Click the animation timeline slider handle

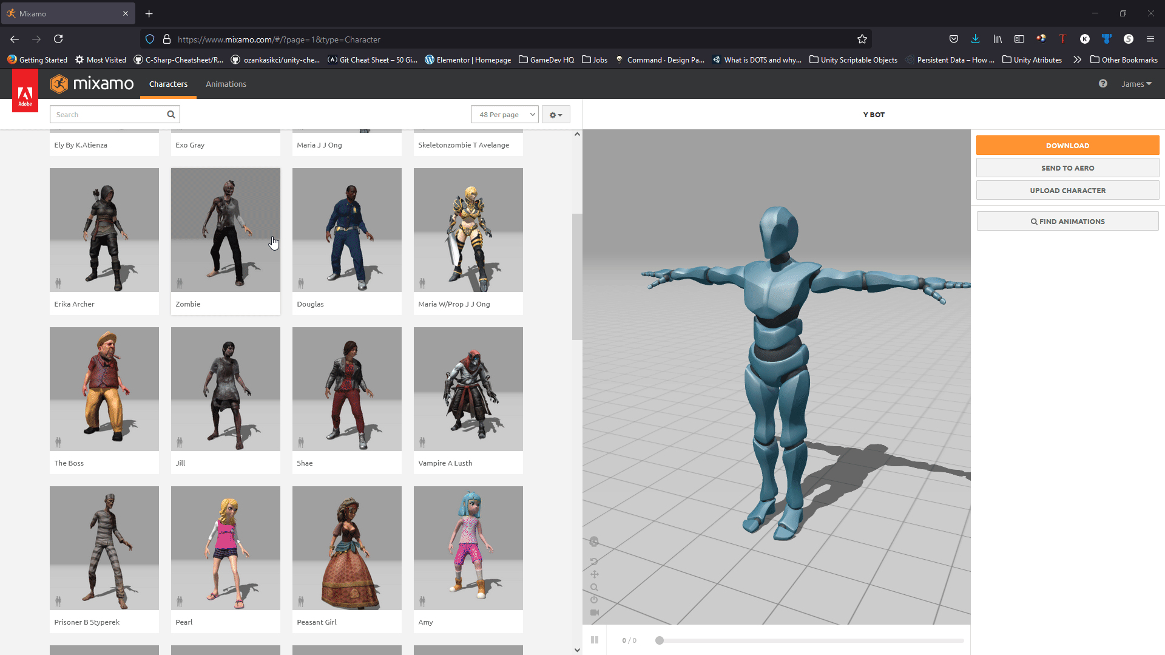(x=660, y=640)
